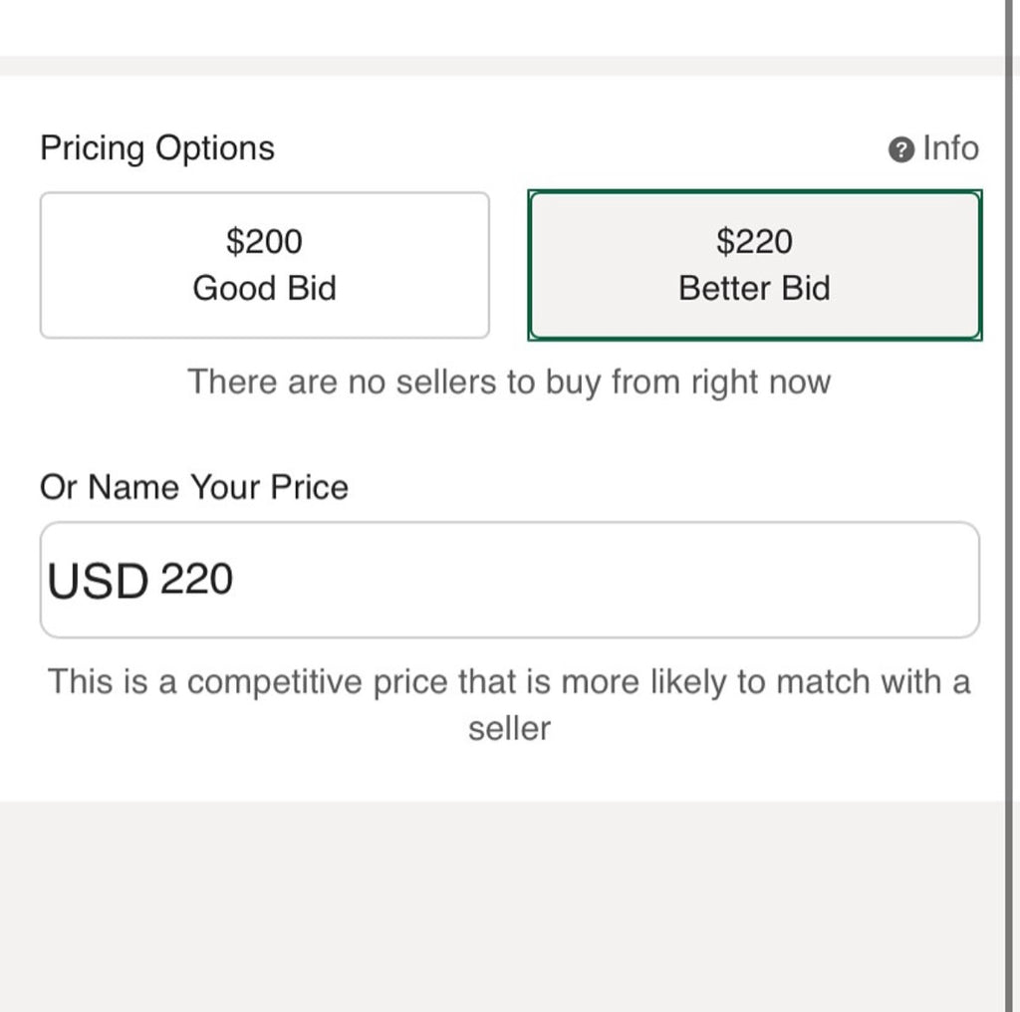Click the no sellers available message
The image size is (1020, 1012).
pos(509,381)
